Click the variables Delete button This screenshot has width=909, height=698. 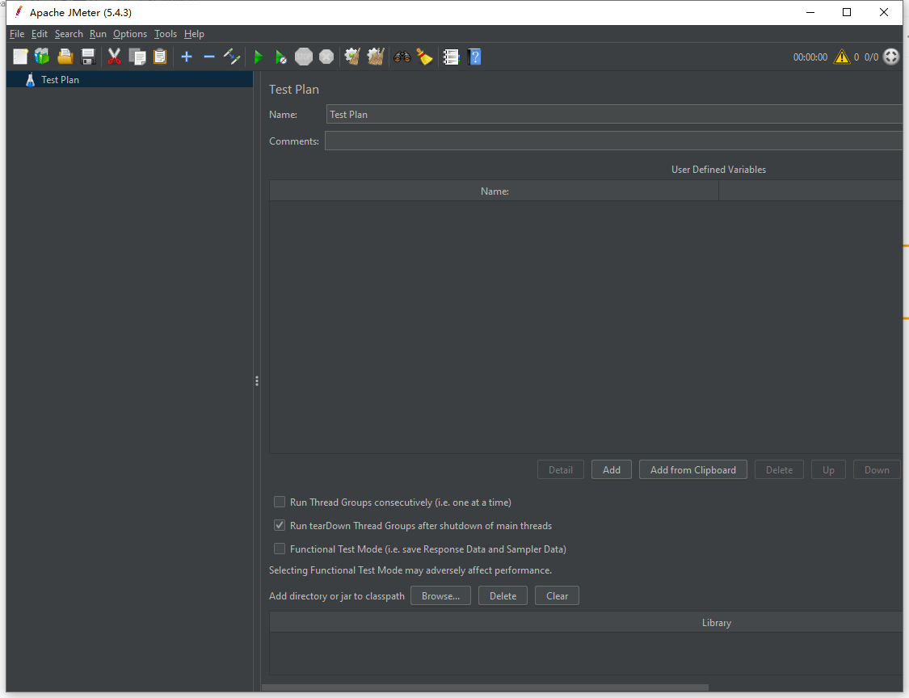point(779,469)
